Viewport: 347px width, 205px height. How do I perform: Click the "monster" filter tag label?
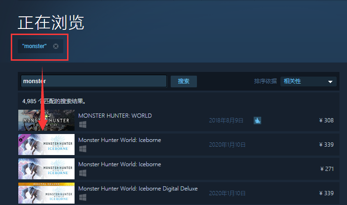coord(34,46)
